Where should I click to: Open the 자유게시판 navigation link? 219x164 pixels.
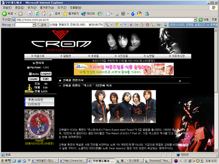coord(177,56)
